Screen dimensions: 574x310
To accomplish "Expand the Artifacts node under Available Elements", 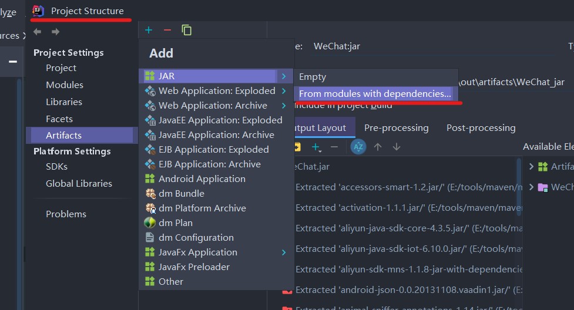I will pos(531,167).
